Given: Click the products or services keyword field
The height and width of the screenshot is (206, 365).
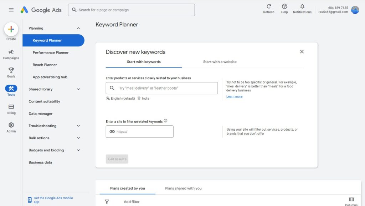Looking at the screenshot, I should [162, 88].
